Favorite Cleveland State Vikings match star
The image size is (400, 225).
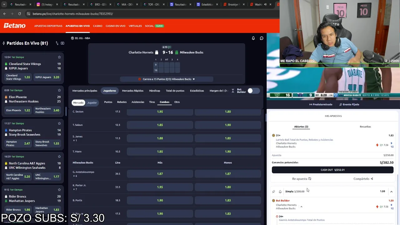59,57
